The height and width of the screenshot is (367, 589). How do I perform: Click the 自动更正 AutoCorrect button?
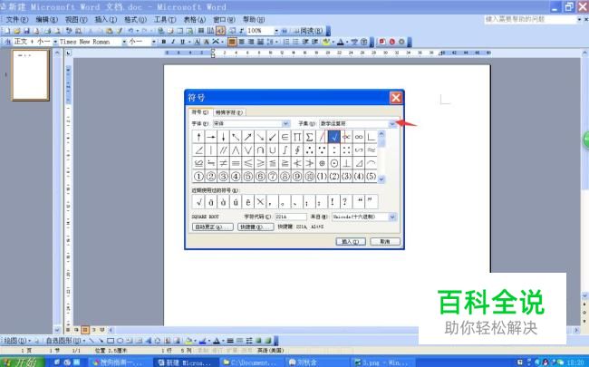213,227
